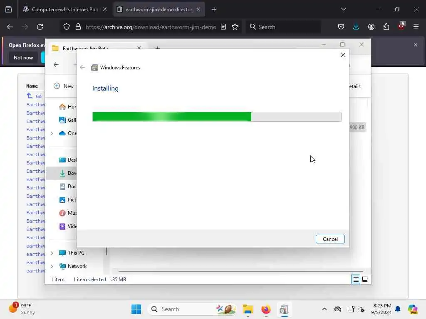The image size is (426, 319).
Task: Open uBlock extension icon with badge
Action: tap(401, 26)
